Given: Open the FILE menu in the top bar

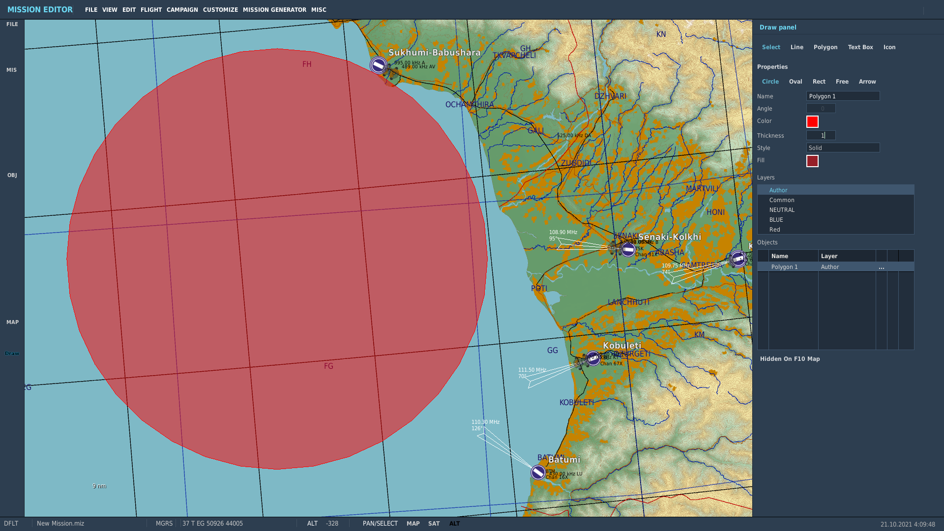Looking at the screenshot, I should point(91,10).
